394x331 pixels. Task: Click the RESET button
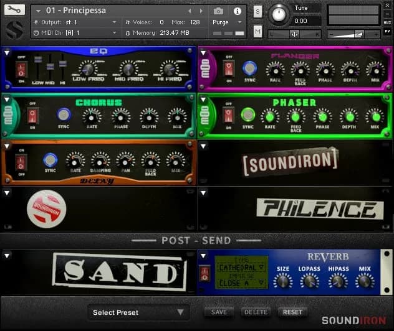(292, 312)
